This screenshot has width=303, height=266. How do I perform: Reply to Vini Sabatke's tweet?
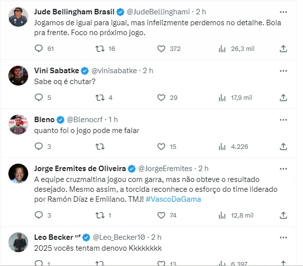[x=40, y=97]
